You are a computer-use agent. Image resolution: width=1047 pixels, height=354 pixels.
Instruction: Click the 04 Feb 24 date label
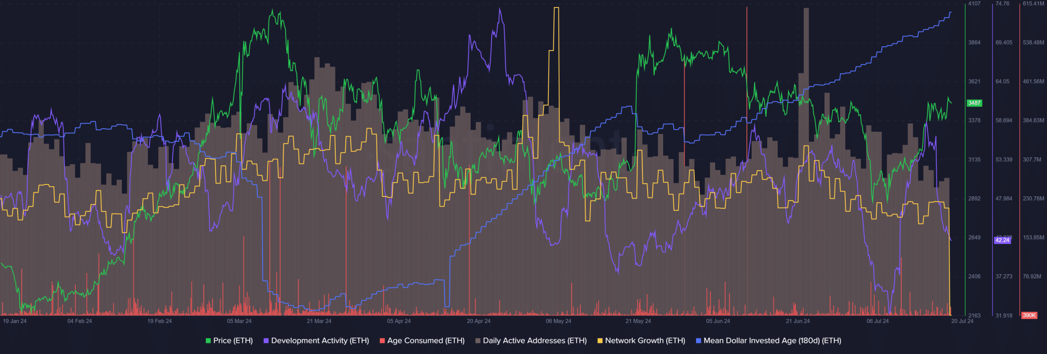[x=80, y=321]
